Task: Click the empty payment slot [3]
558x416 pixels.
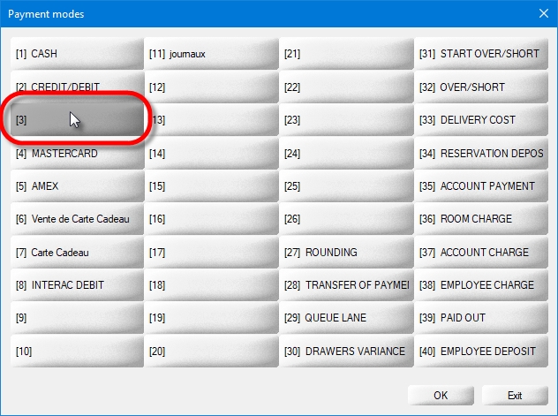Action: click(77, 120)
